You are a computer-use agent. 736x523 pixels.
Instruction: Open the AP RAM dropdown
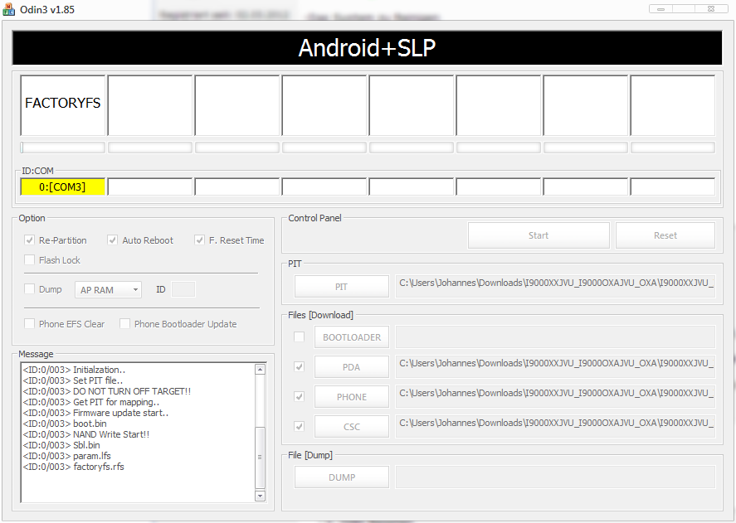click(108, 290)
